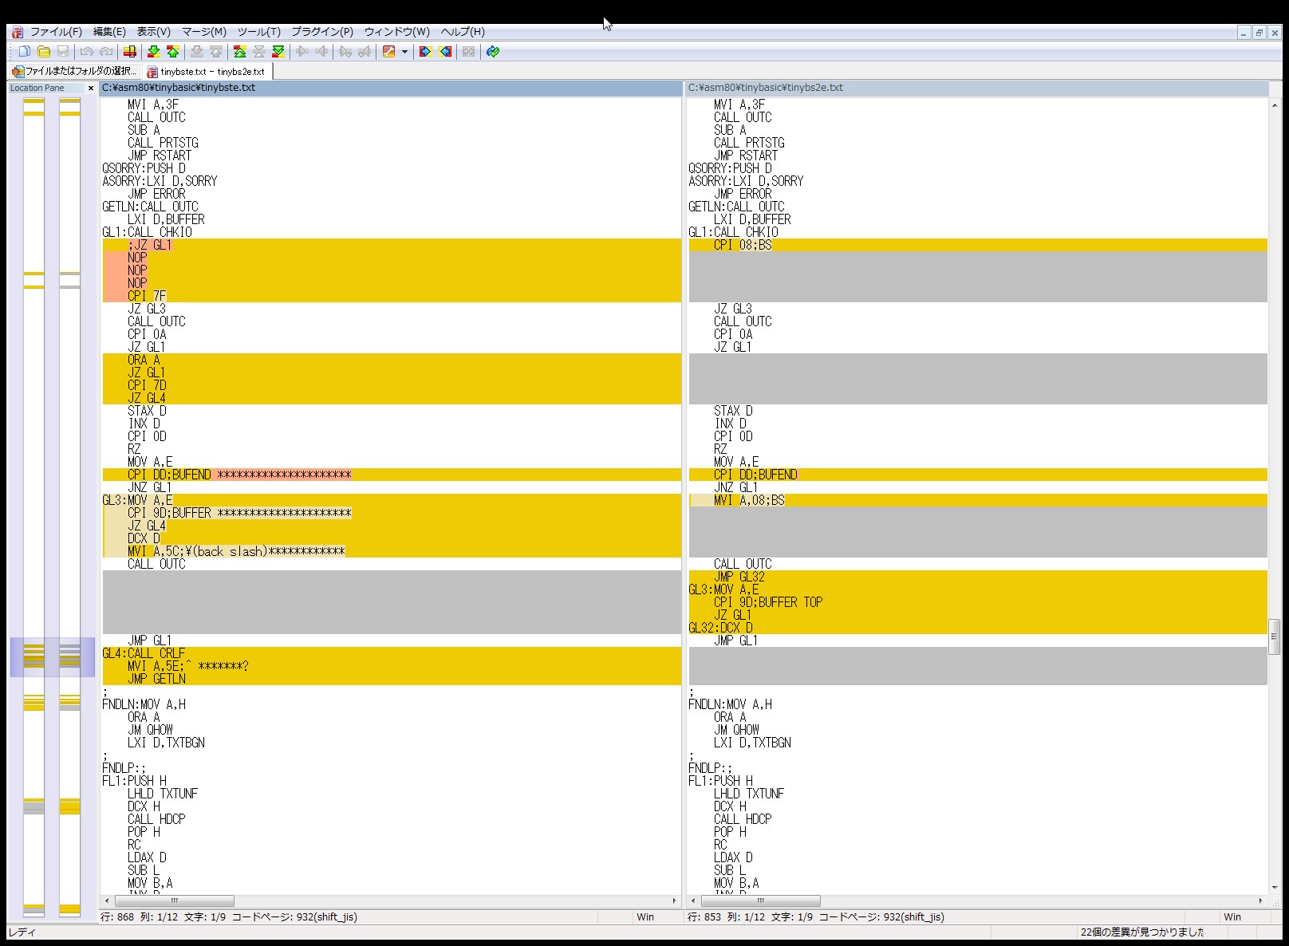Click GL32:DCX D line in right pane
The height and width of the screenshot is (946, 1289).
click(x=978, y=628)
